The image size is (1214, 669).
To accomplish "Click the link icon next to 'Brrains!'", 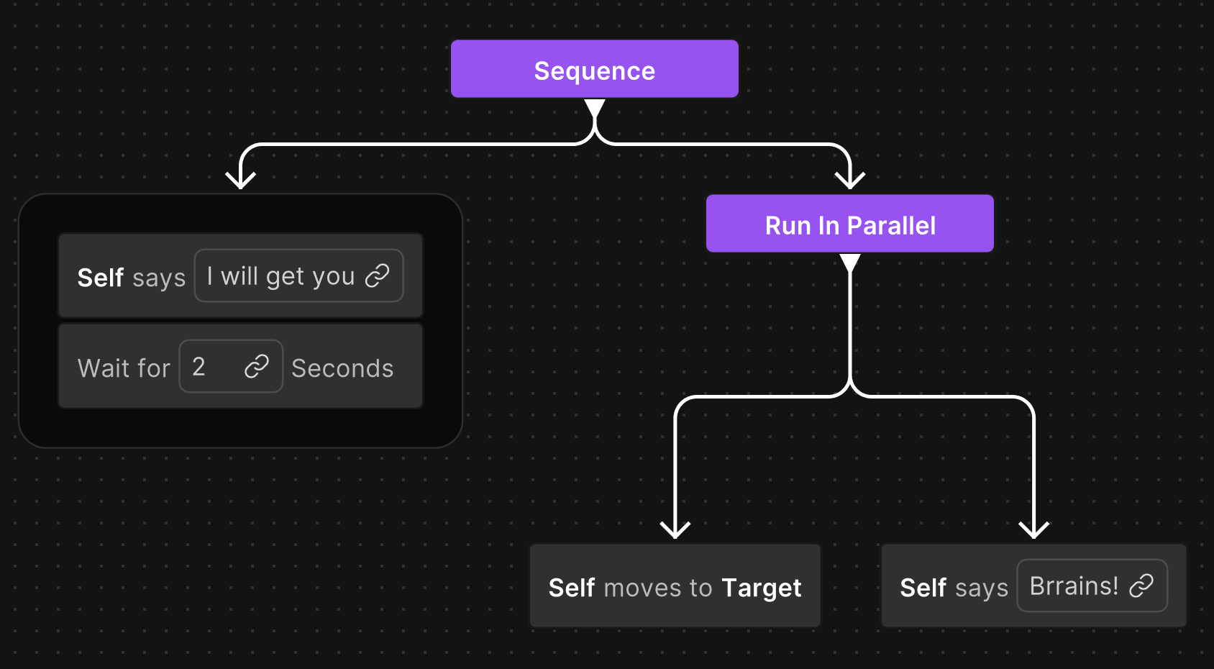I will [x=1144, y=586].
